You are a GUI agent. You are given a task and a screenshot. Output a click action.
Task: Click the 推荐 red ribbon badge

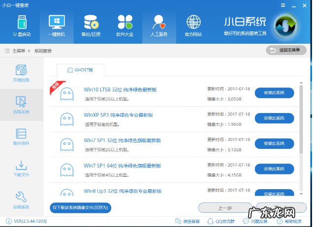click(57, 87)
